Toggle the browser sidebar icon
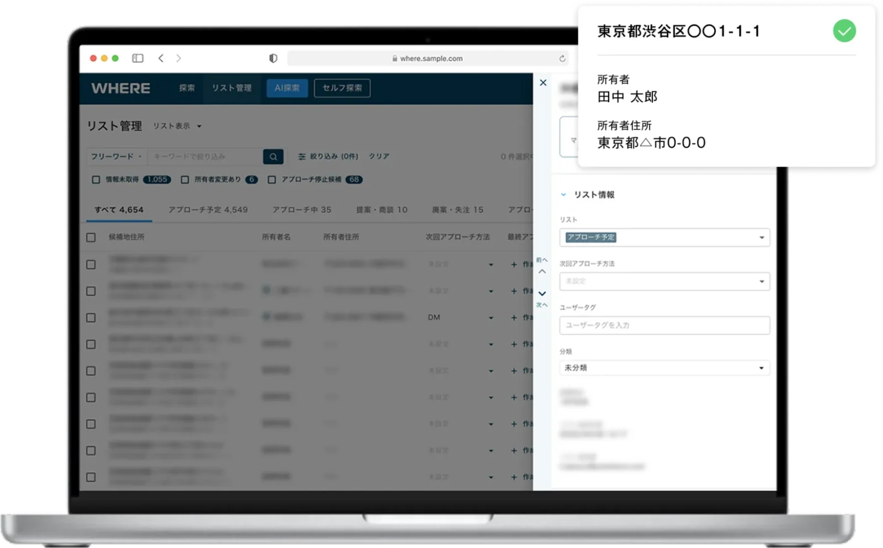The width and height of the screenshot is (883, 548). [x=138, y=58]
